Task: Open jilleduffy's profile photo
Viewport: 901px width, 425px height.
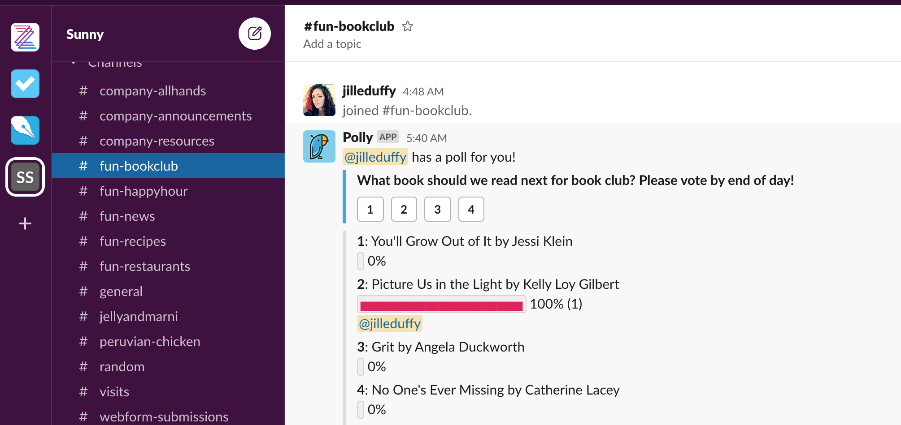Action: click(319, 100)
